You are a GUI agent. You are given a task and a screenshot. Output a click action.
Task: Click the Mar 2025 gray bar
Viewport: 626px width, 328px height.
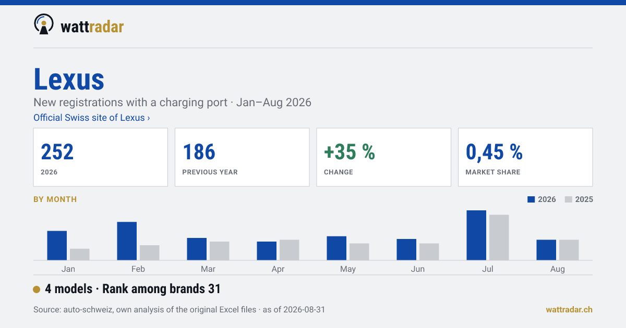[x=220, y=250]
